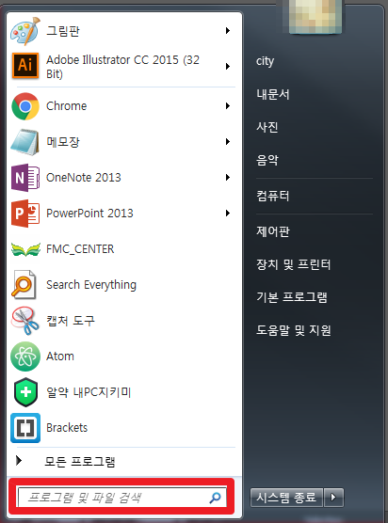Launch PowerPoint 2013 from its icon

pyautogui.click(x=25, y=214)
